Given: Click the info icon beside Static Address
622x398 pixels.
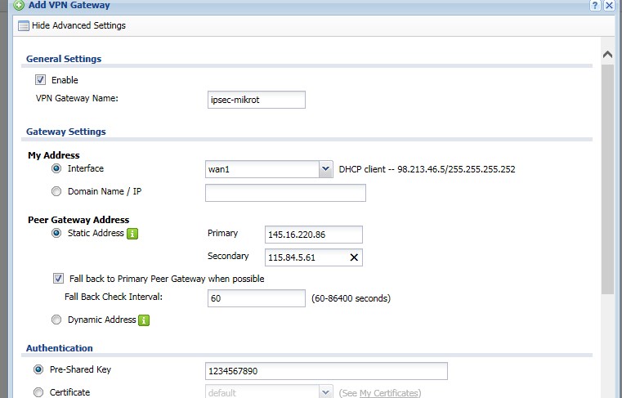Looking at the screenshot, I should tap(132, 234).
